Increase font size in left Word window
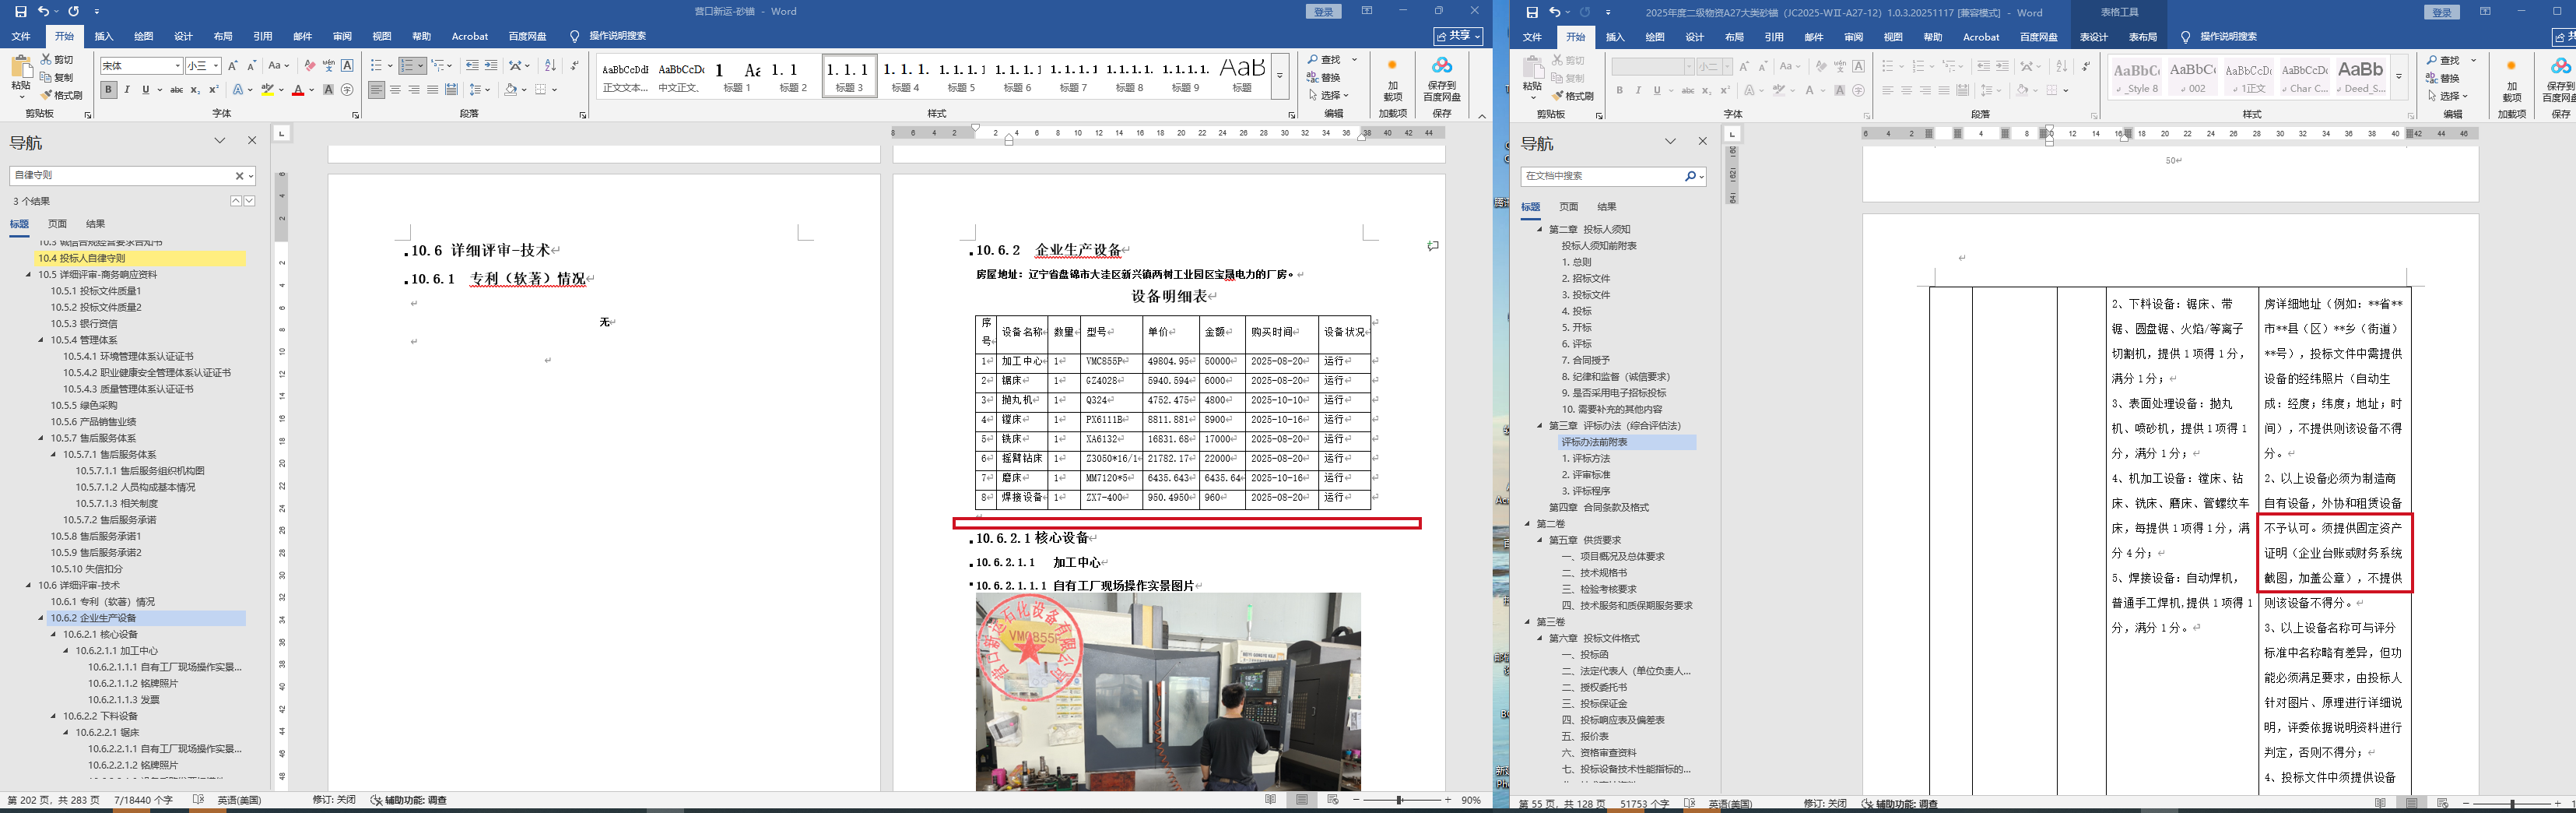This screenshot has width=2576, height=813. (233, 66)
